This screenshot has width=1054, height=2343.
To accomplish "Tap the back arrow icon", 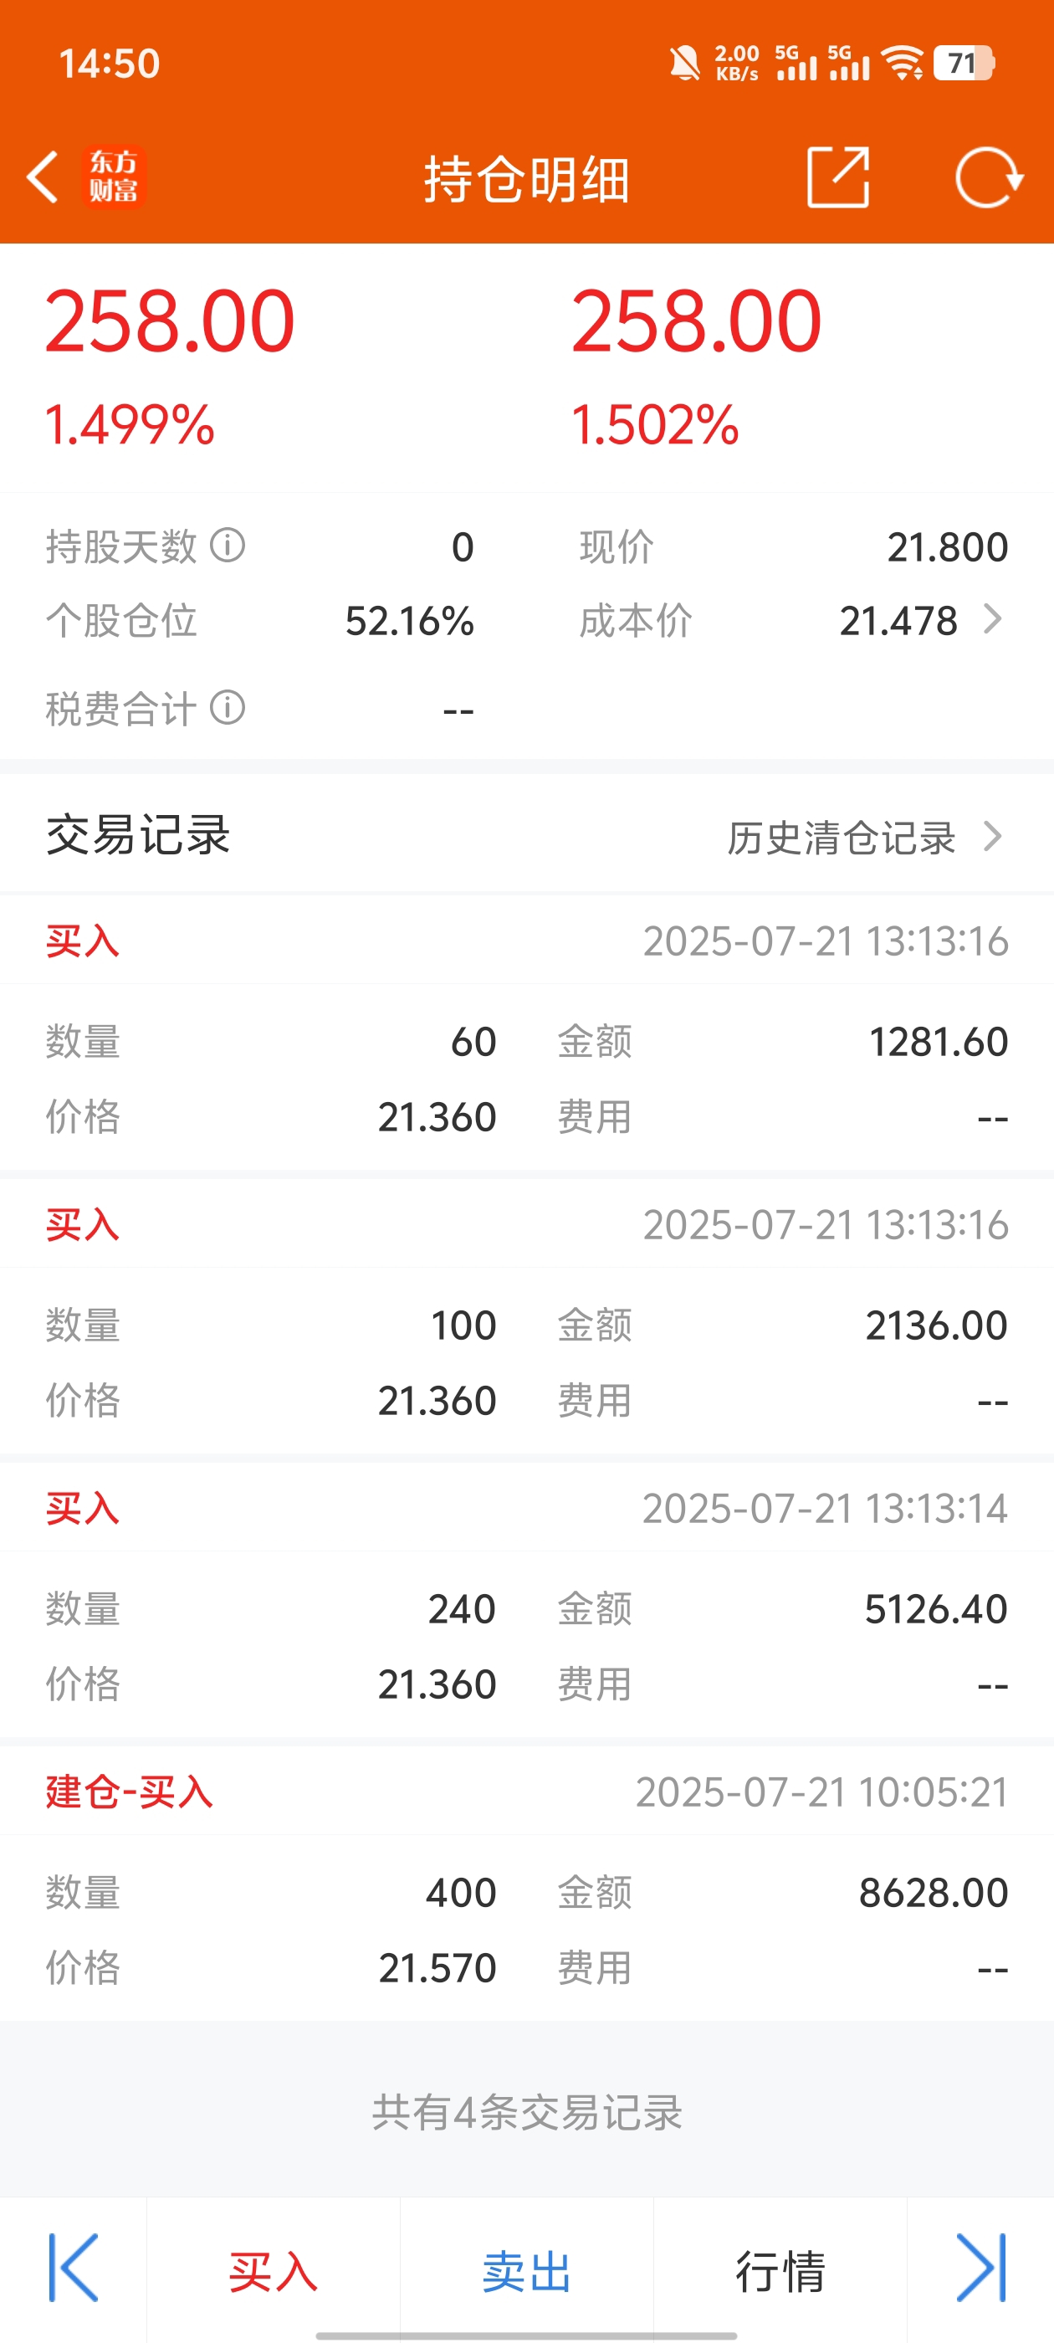I will tap(43, 177).
